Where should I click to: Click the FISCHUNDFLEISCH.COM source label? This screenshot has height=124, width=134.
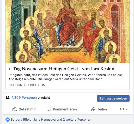pos(27,85)
